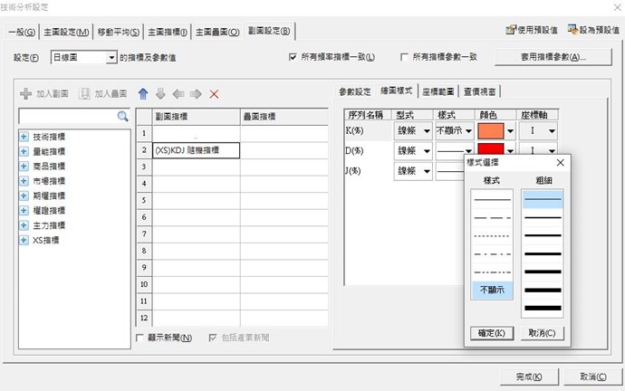Click 使用預設值 icon button
This screenshot has height=391, width=625.
click(x=532, y=31)
